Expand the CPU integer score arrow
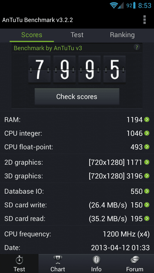 (x=147, y=133)
